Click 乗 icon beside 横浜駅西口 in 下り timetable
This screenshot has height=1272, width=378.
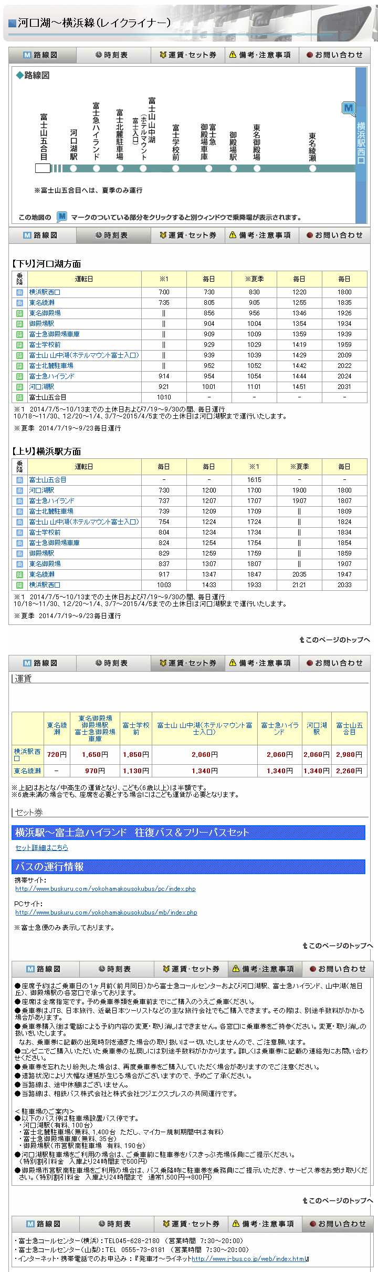[x=20, y=292]
